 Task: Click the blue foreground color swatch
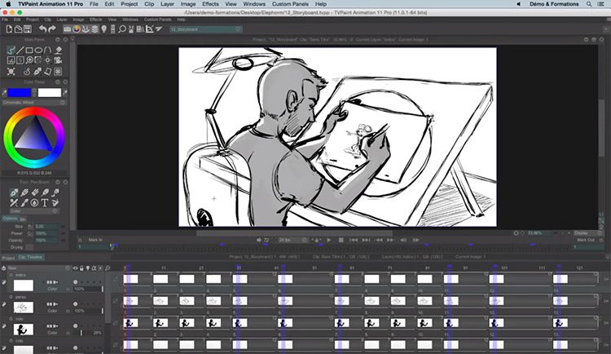click(22, 93)
